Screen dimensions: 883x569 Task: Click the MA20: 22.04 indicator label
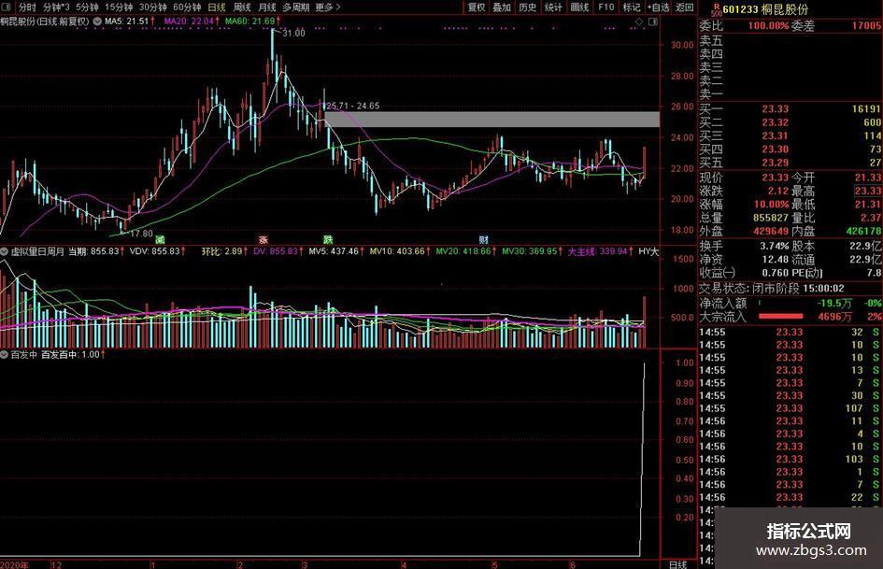[x=192, y=21]
